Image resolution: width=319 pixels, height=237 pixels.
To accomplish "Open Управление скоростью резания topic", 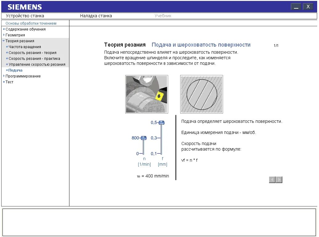I will point(37,65).
